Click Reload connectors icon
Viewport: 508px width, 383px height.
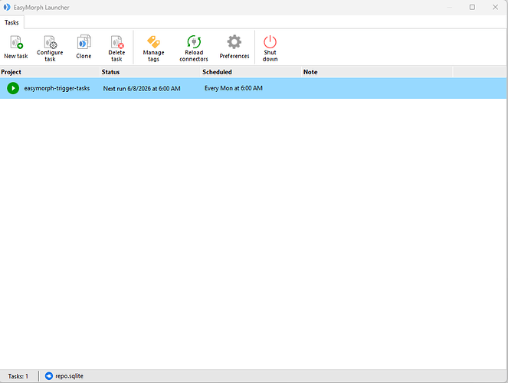click(x=194, y=42)
